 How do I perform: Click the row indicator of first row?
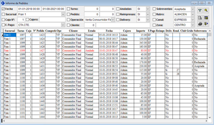pyautogui.click(x=2, y=35)
